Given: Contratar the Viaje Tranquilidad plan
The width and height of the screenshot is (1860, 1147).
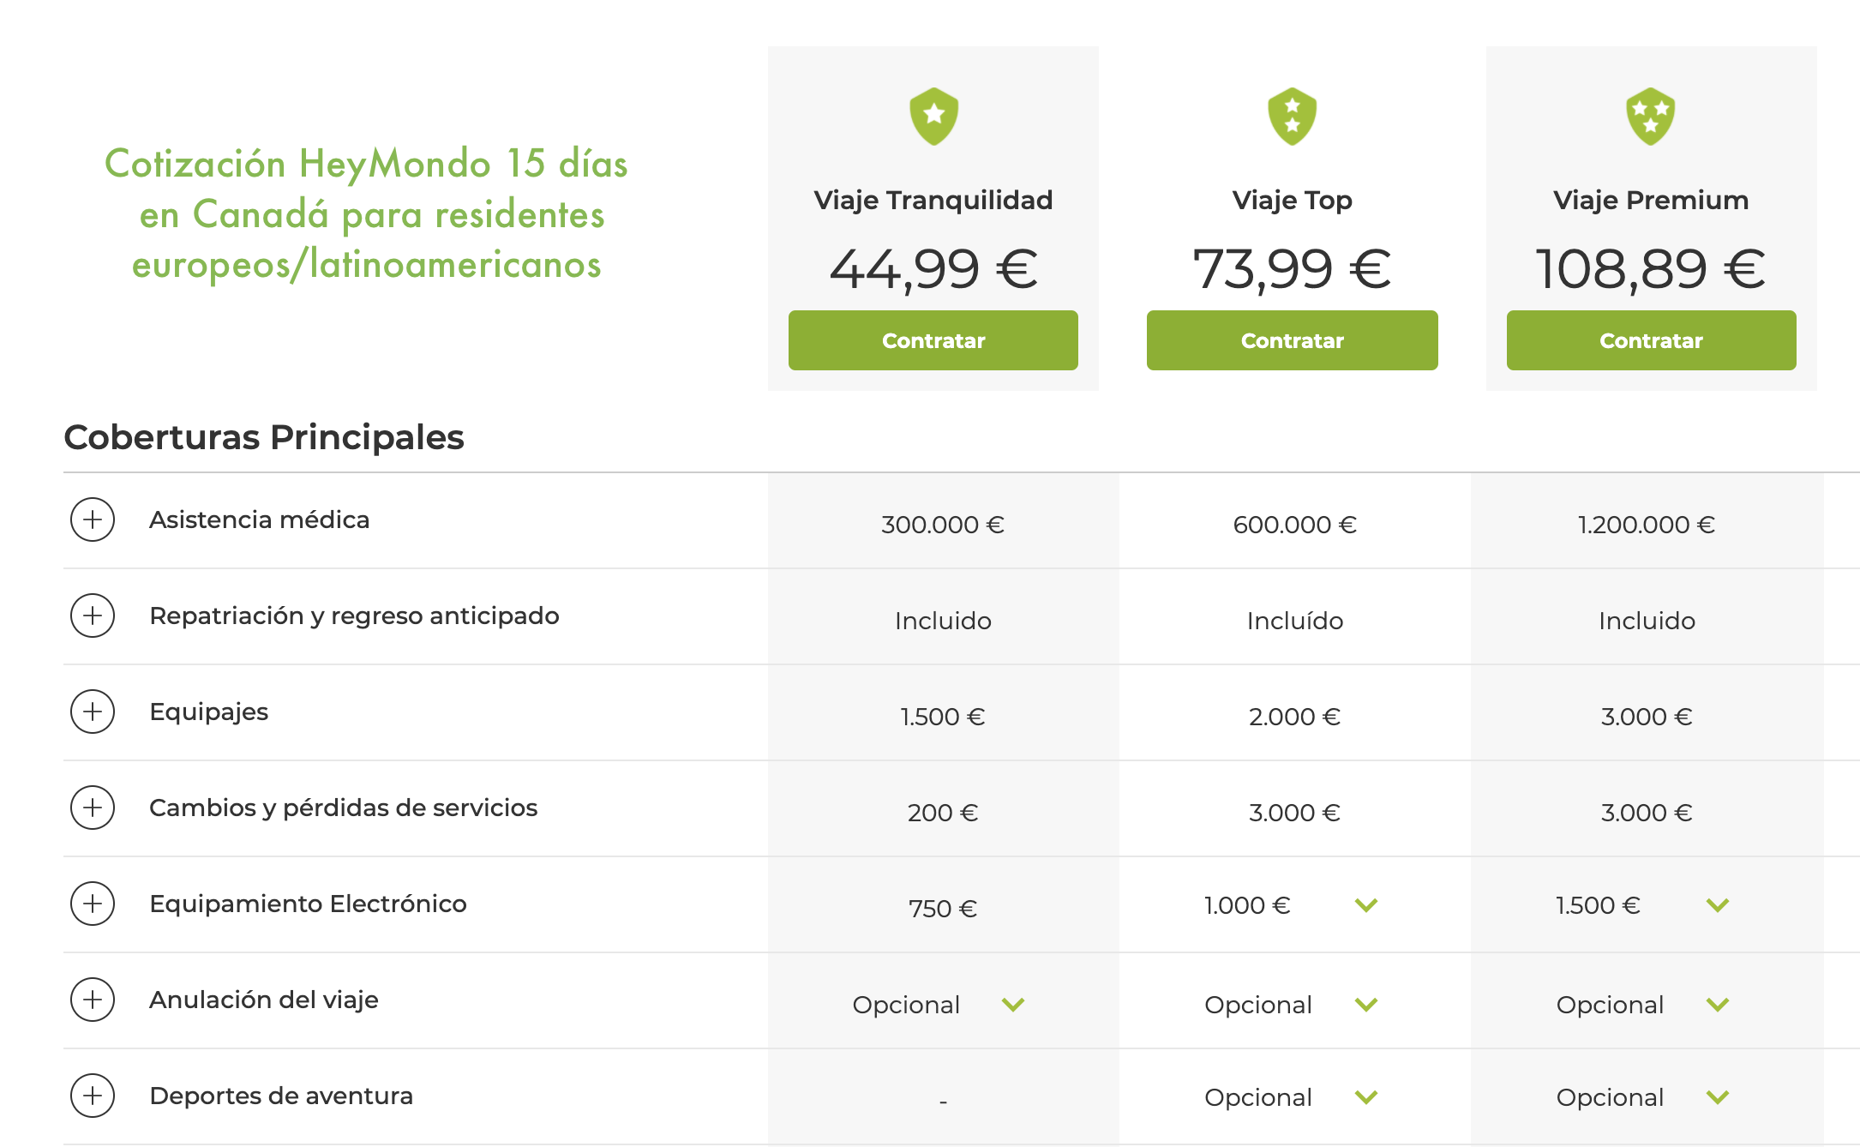Looking at the screenshot, I should click(933, 340).
